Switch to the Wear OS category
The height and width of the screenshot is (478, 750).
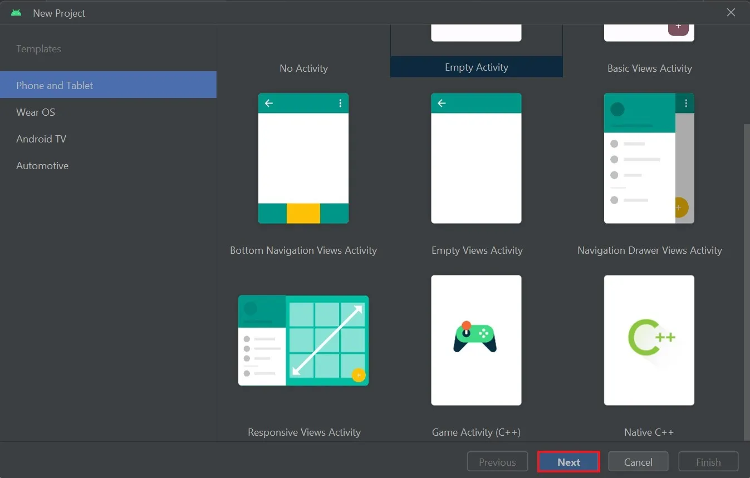35,112
